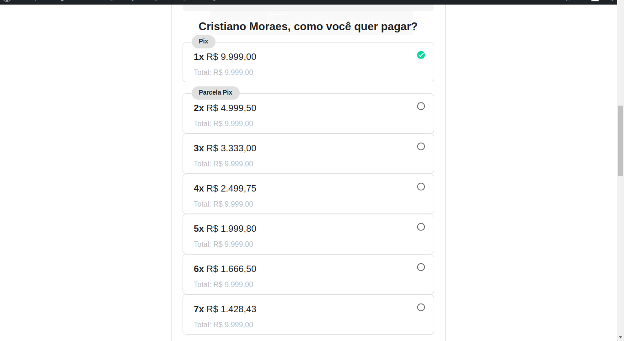Select the 3x installment payment card
The width and height of the screenshot is (624, 341).
coord(308,154)
